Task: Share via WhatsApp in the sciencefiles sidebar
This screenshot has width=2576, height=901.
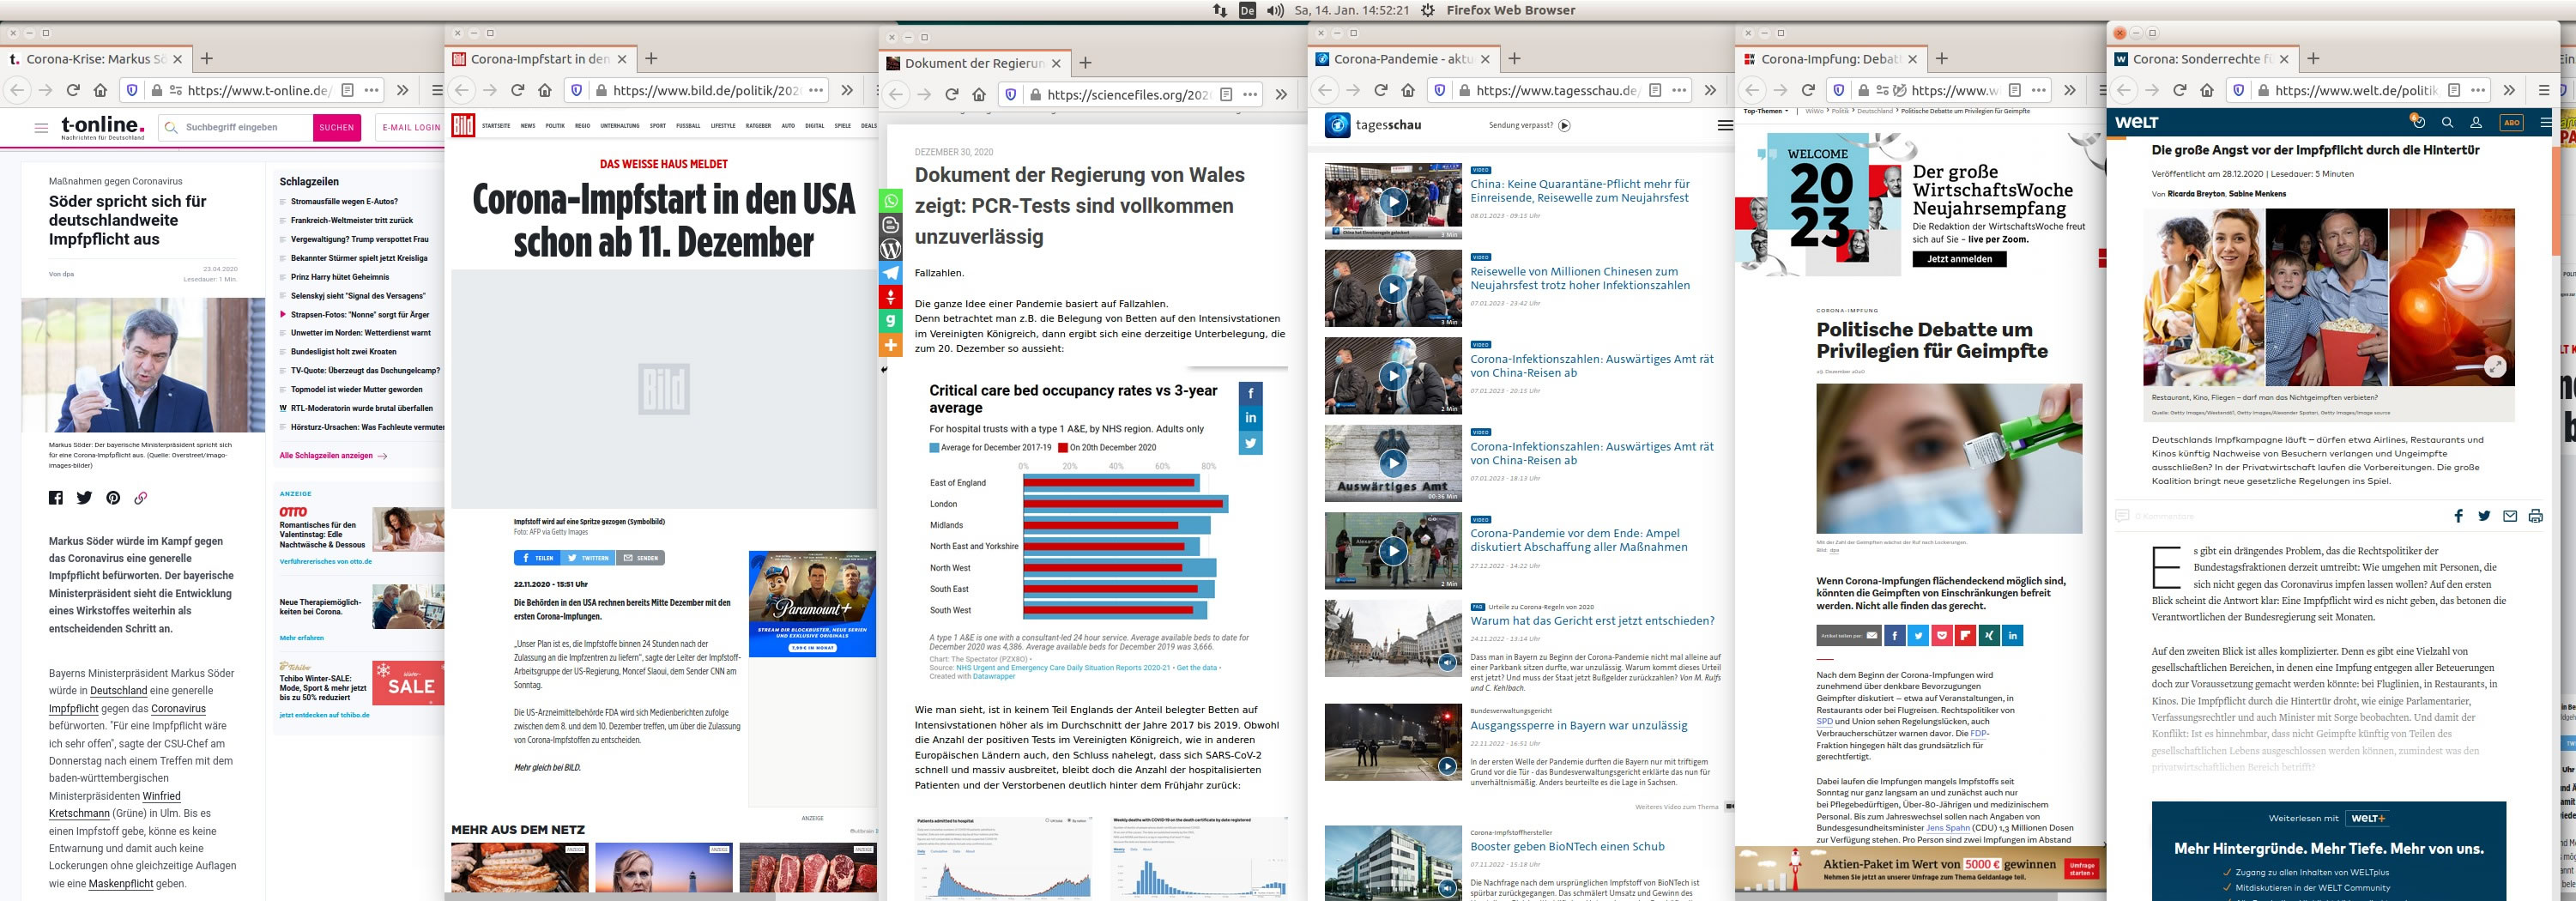Action: [x=890, y=201]
